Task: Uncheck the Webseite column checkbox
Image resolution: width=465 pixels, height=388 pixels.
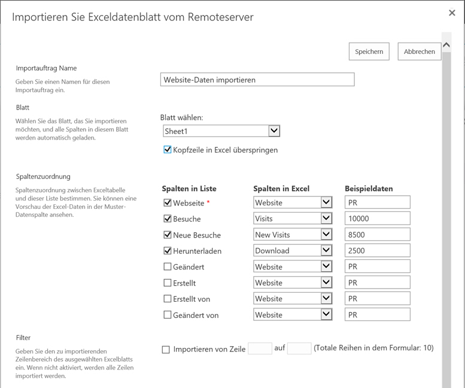Action: click(x=167, y=202)
